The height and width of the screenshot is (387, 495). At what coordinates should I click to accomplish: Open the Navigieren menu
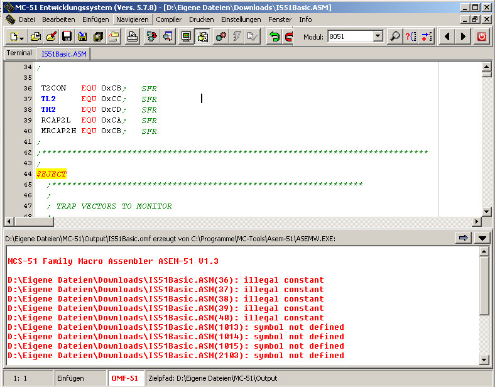coord(133,19)
